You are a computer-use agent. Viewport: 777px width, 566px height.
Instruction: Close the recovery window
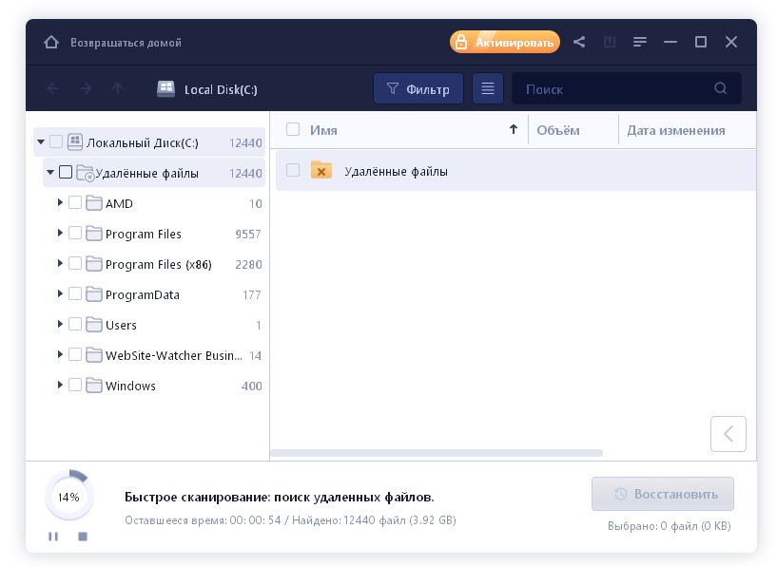[x=731, y=42]
